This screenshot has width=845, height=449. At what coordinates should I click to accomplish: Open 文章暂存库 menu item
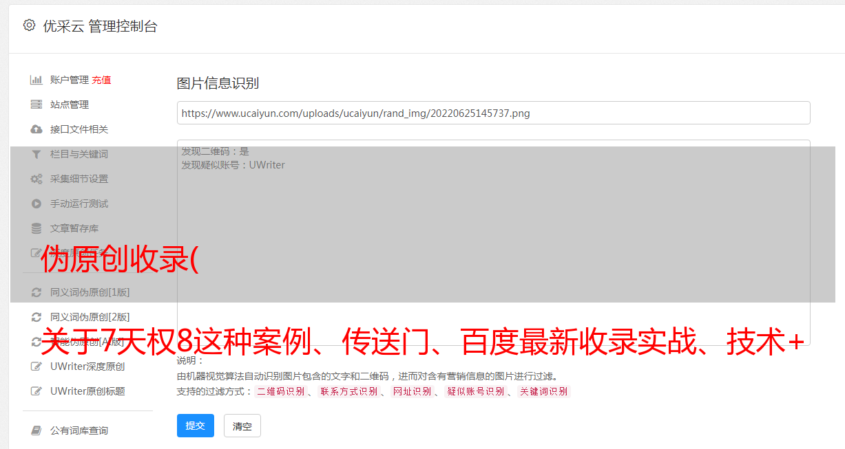(74, 228)
